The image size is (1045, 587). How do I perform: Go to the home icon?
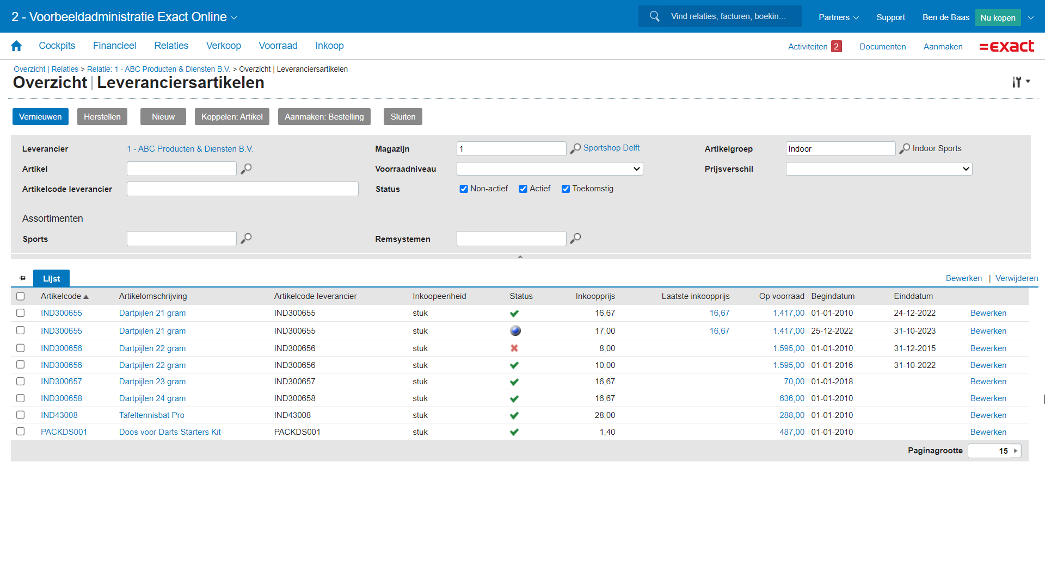[x=16, y=46]
